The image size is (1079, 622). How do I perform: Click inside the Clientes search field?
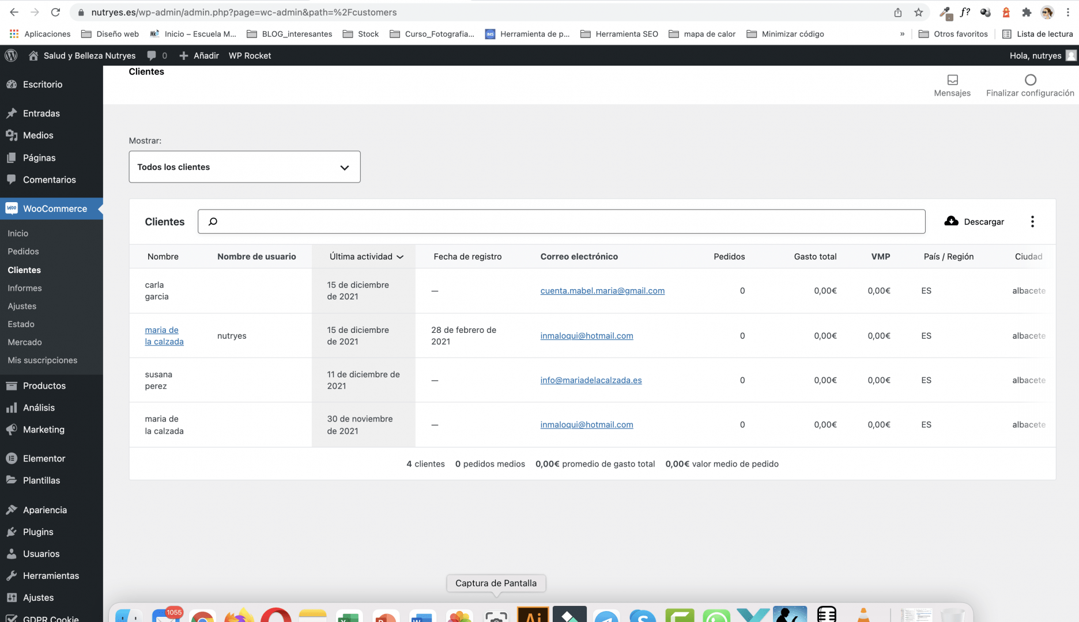click(561, 222)
